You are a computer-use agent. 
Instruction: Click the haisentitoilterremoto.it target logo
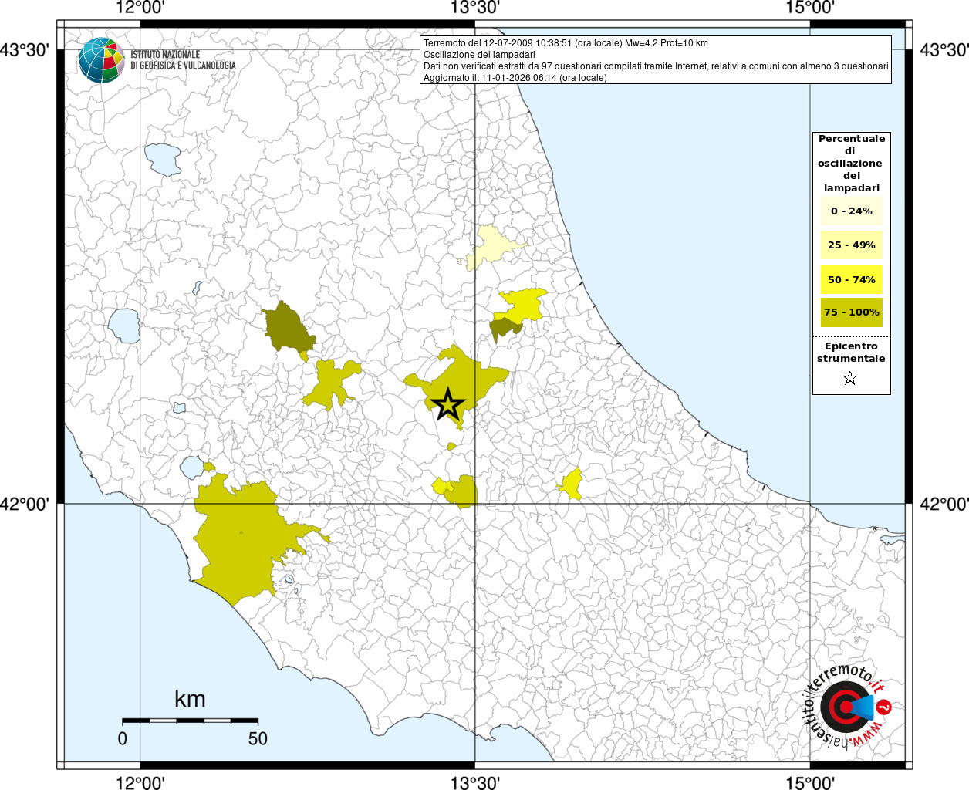pyautogui.click(x=846, y=707)
